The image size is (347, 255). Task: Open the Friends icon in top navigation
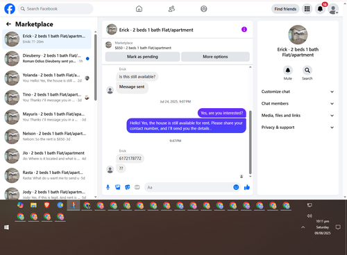pos(171,9)
